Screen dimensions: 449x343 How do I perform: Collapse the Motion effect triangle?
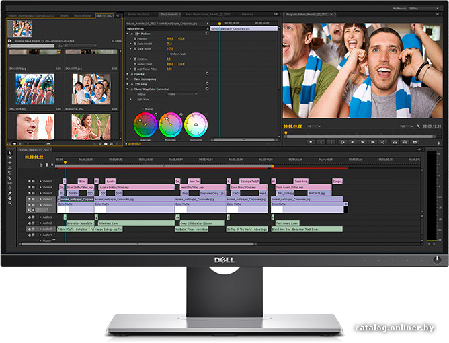click(x=128, y=34)
